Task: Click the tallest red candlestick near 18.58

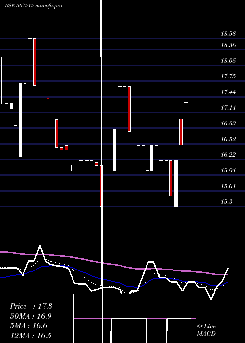Action: click(35, 62)
